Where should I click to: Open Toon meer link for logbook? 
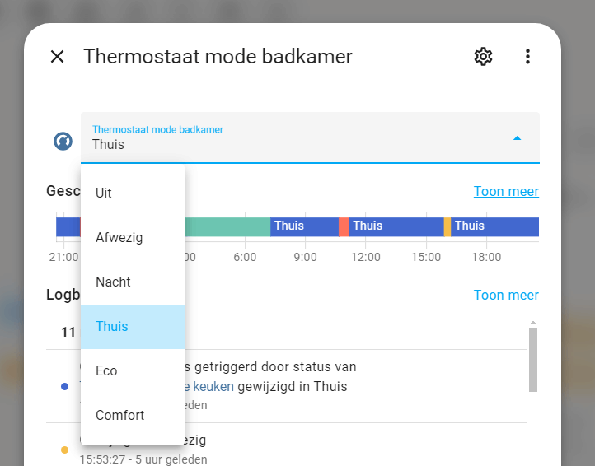pos(506,296)
